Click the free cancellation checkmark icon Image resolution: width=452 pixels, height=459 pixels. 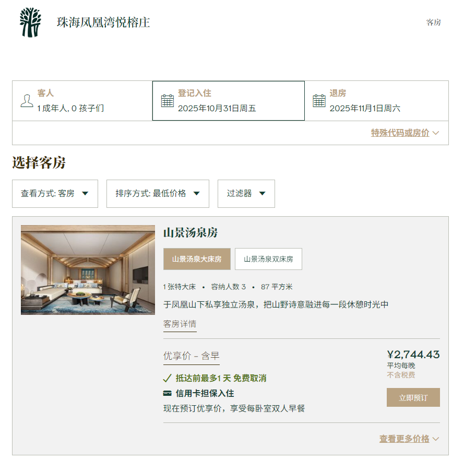[x=167, y=378]
